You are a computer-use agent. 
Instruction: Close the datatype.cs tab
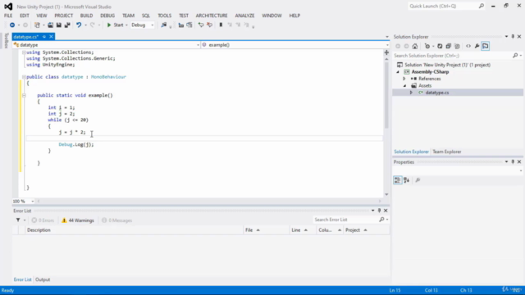pyautogui.click(x=51, y=37)
